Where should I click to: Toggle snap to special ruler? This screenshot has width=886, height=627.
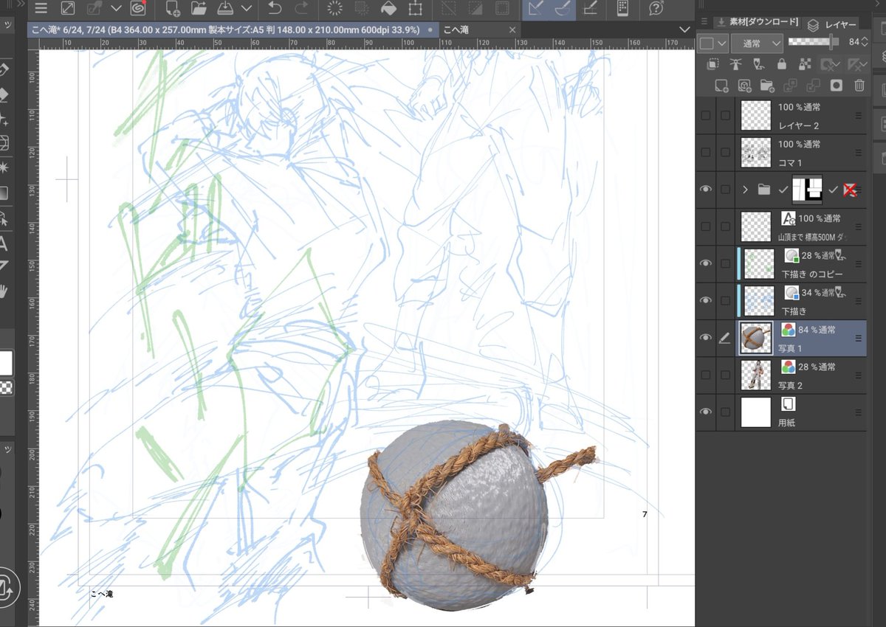tap(562, 9)
